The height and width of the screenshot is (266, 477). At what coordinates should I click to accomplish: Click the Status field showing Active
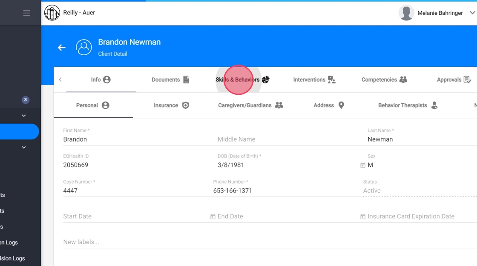(x=420, y=191)
